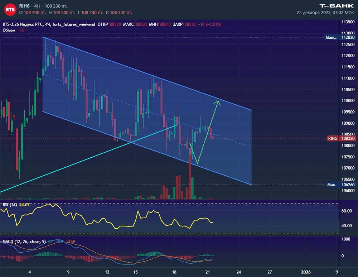This screenshot has height=277, width=358.
Task: Click the close value 'C 108 330 пт.'
Action: pos(119,13)
